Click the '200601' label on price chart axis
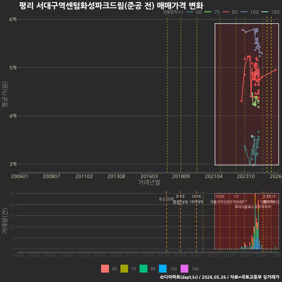The width and height of the screenshot is (282, 282). (x=19, y=176)
